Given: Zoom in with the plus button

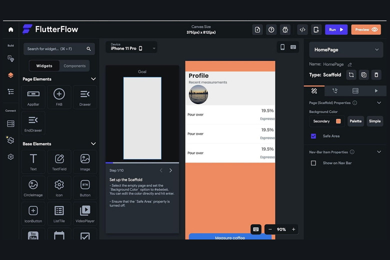Looking at the screenshot, I should [x=293, y=229].
